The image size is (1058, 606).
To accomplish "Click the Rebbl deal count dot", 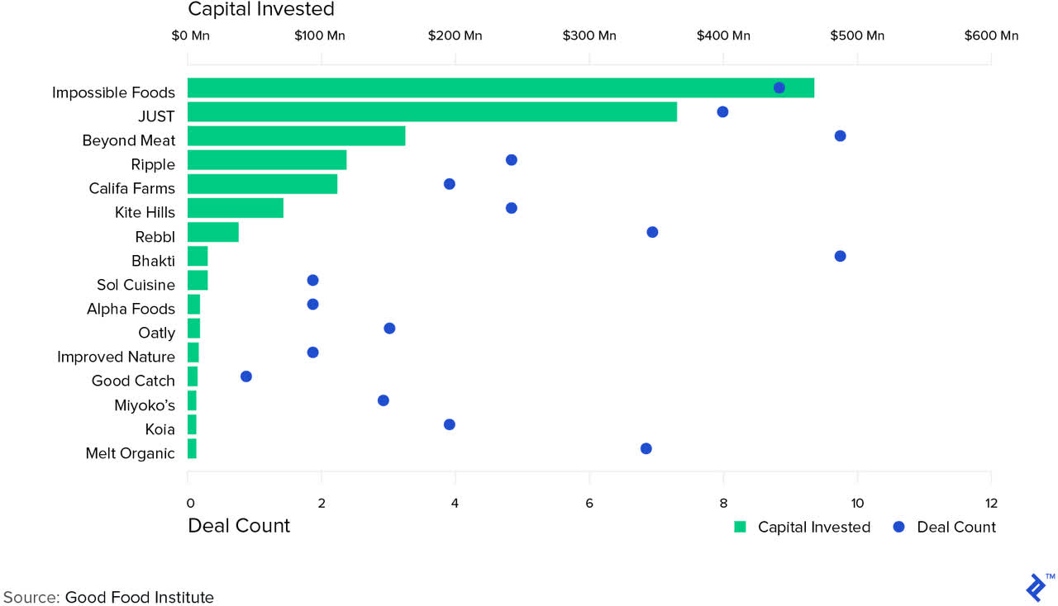I will [x=652, y=232].
